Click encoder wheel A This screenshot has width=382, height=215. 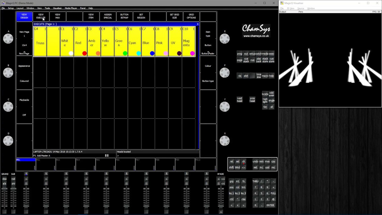pyautogui.click(x=8, y=39)
